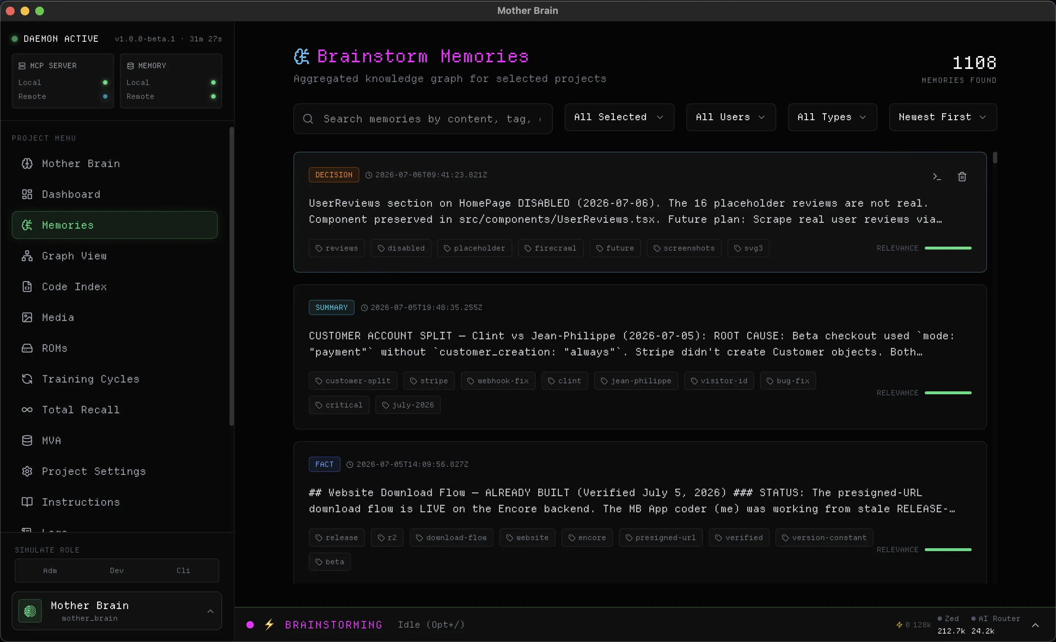Click the search magnifier icon
Viewport: 1056px width, 642px height.
point(308,119)
